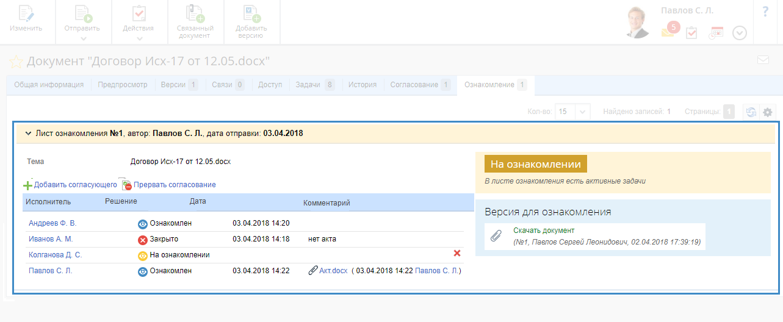The height and width of the screenshot is (322, 783).
Task: Click the Решение column header
Action: (x=121, y=201)
